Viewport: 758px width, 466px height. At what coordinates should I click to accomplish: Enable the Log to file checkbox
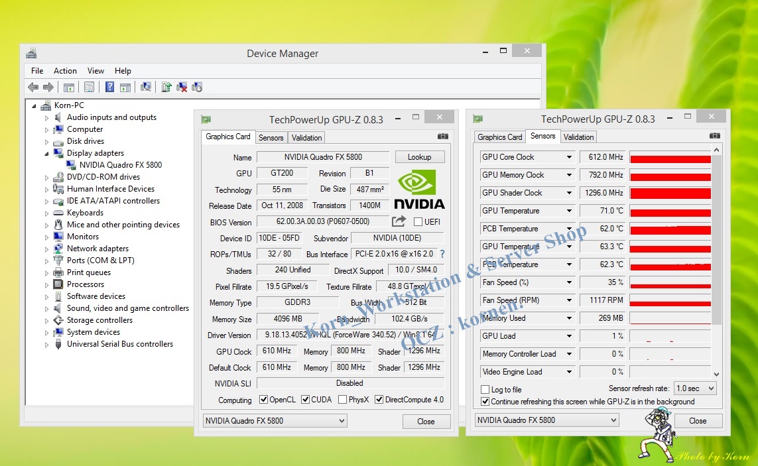(485, 389)
